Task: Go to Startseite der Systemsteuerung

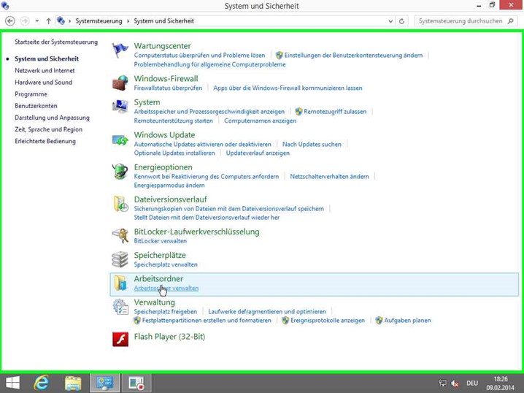Action: [56, 42]
